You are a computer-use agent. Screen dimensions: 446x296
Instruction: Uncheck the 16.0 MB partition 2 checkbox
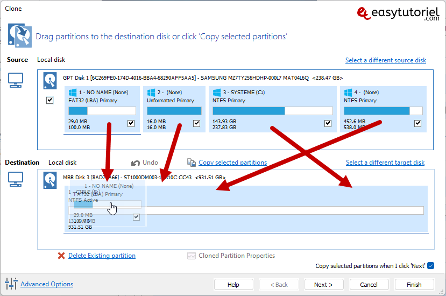(x=196, y=123)
